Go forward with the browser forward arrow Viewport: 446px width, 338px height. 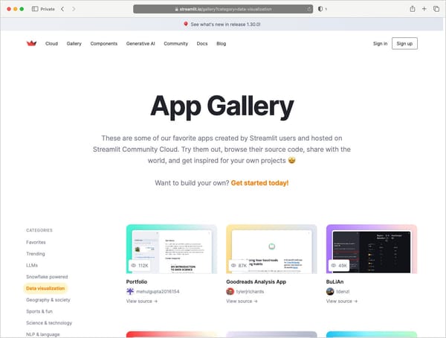click(x=74, y=9)
